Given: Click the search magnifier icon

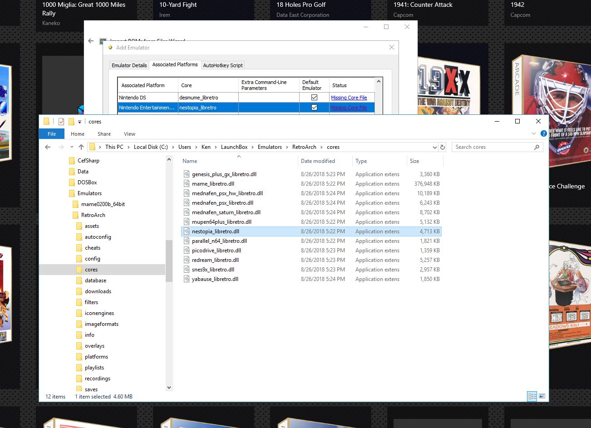Looking at the screenshot, I should pyautogui.click(x=537, y=147).
